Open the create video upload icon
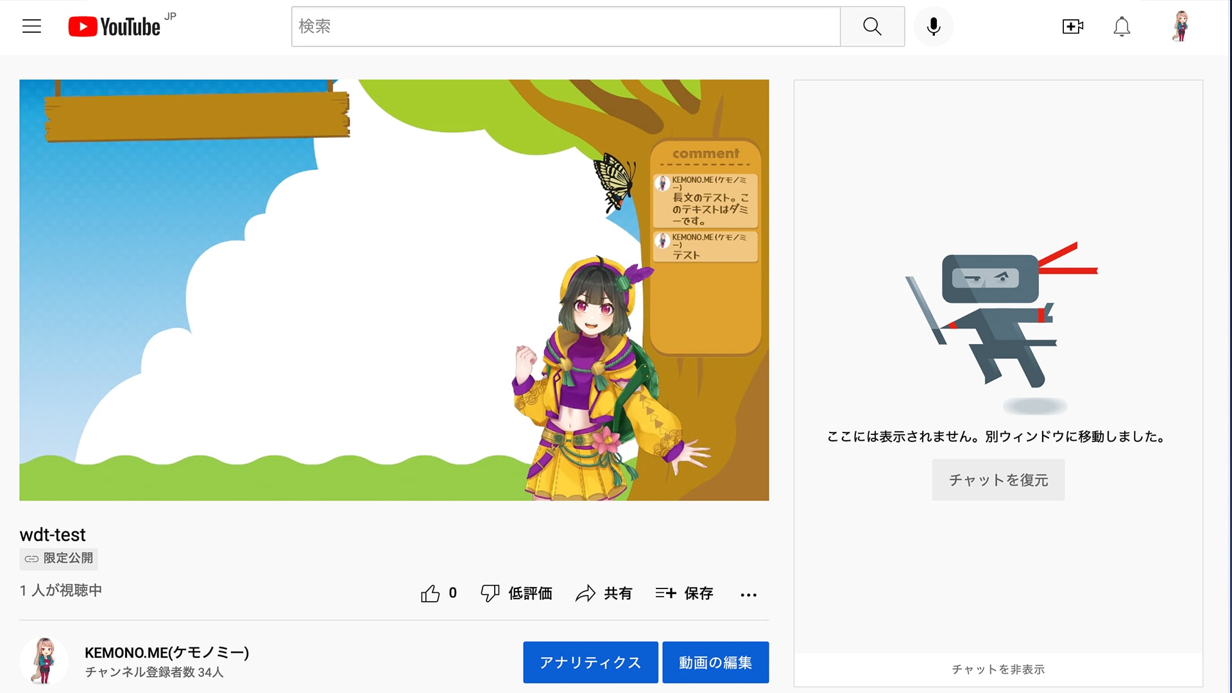Image resolution: width=1232 pixels, height=693 pixels. 1072,26
